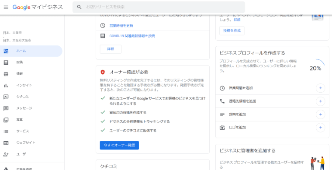The height and width of the screenshot is (170, 332).
Task: Open サービス sidebar label
Action: tap(23, 131)
